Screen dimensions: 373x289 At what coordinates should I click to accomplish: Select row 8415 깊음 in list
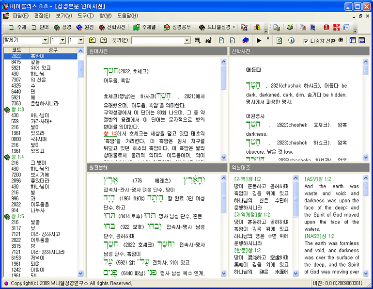pos(40,62)
